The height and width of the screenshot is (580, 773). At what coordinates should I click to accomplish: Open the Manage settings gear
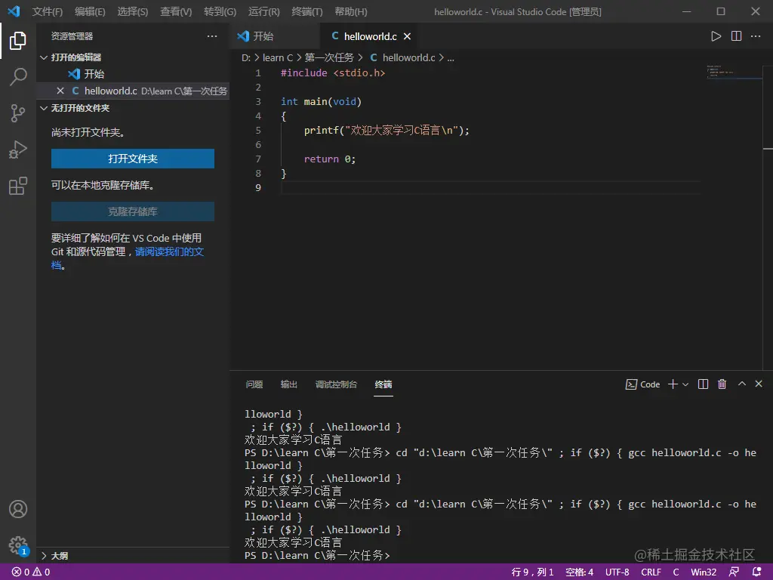(18, 545)
